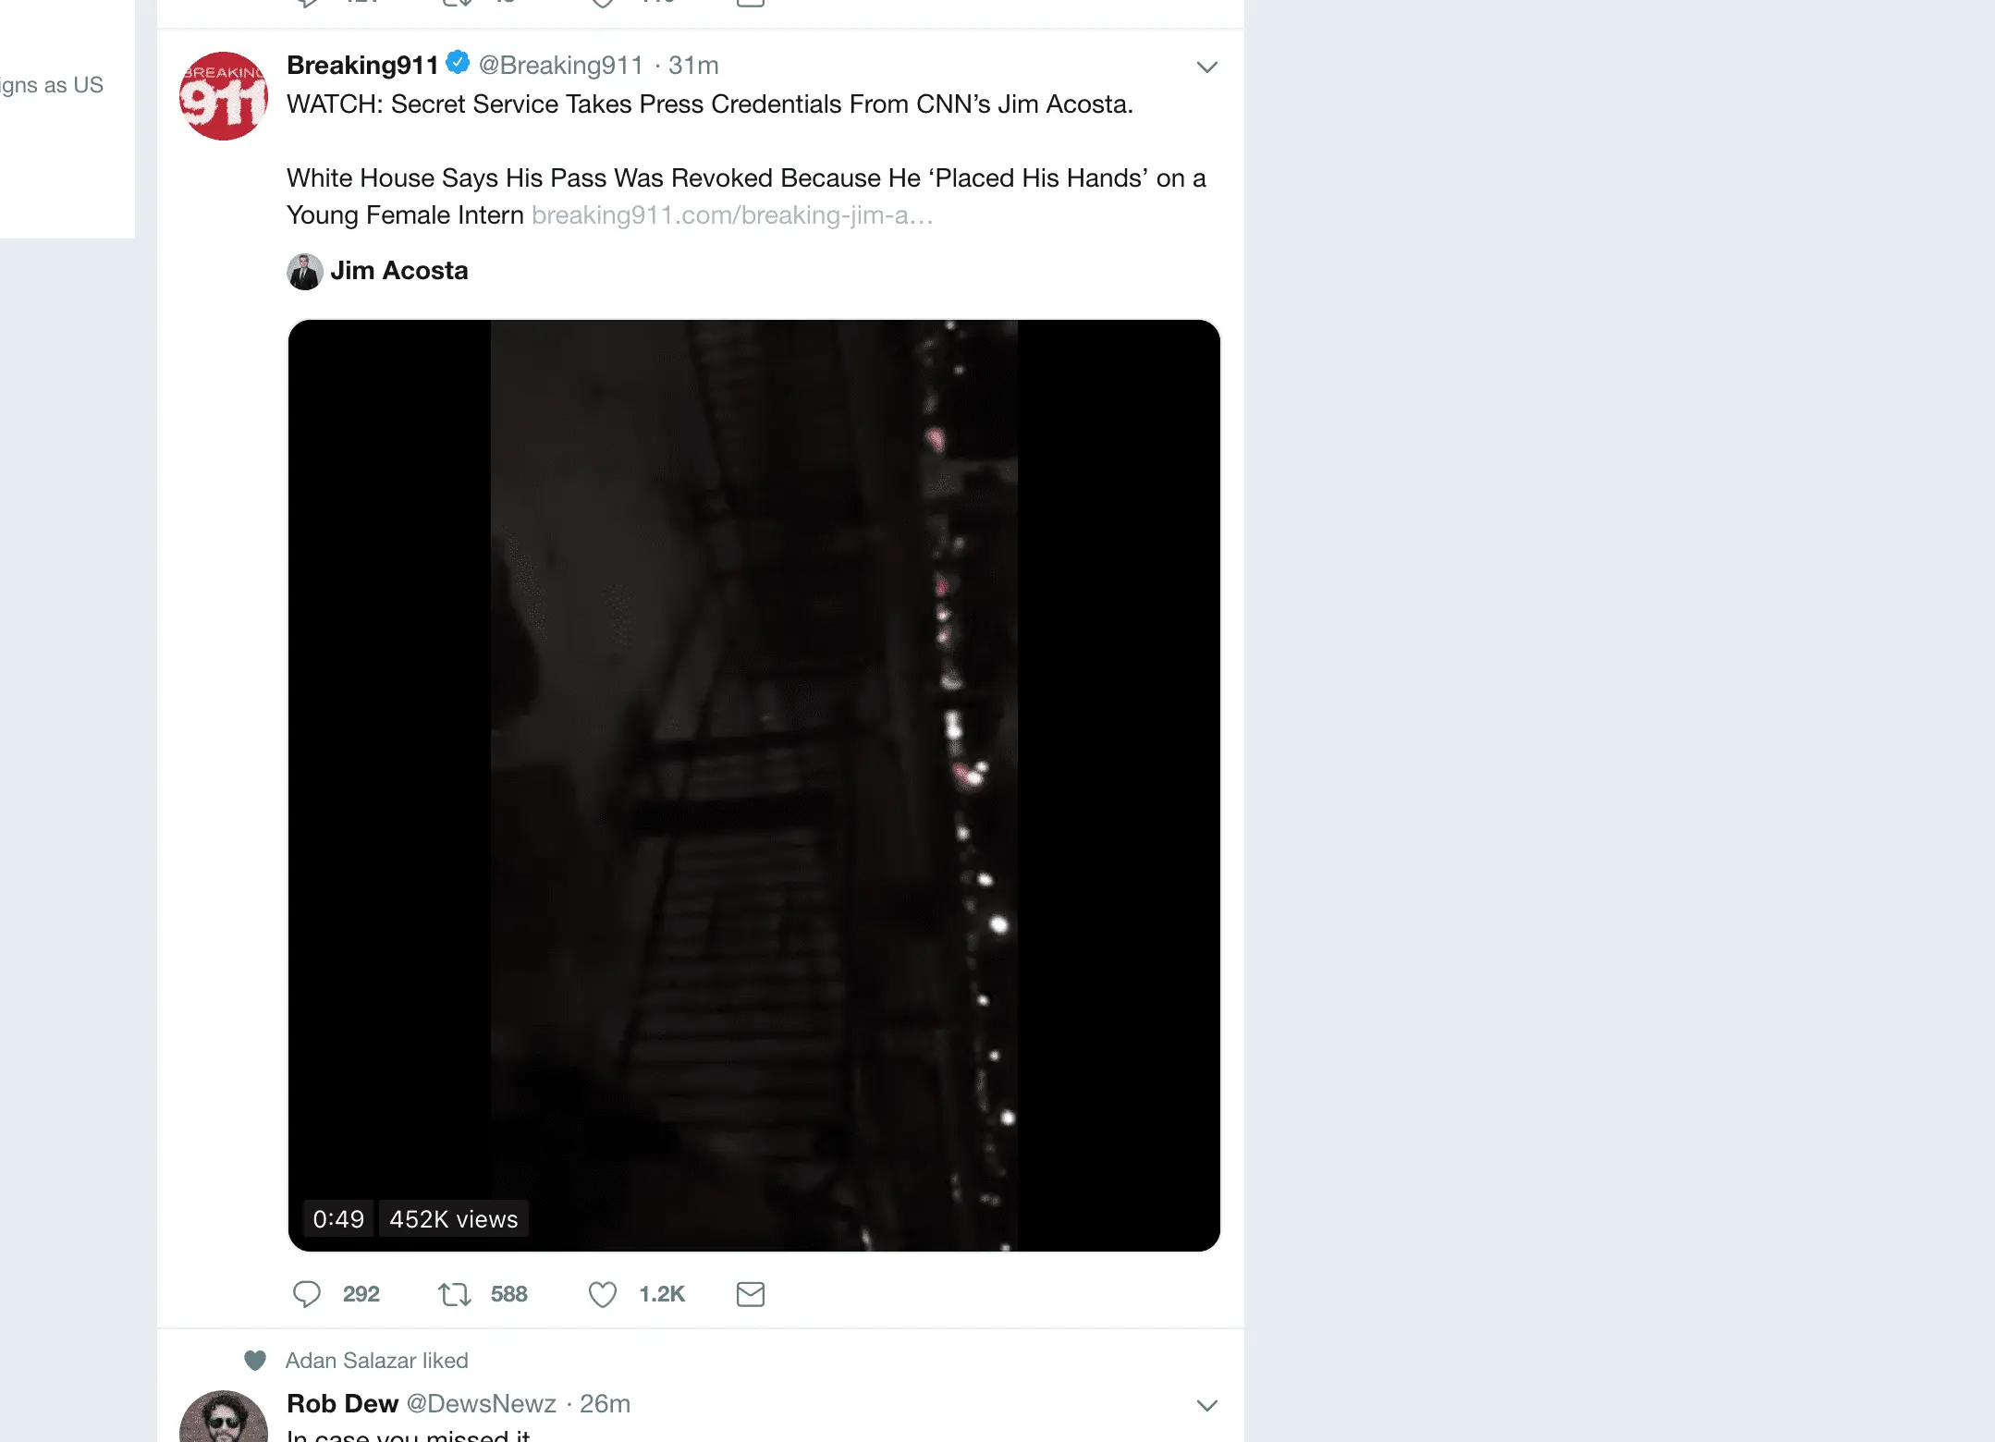Viewport: 1995px width, 1442px height.
Task: Visit the @DewsNewz handle
Action: click(x=481, y=1404)
